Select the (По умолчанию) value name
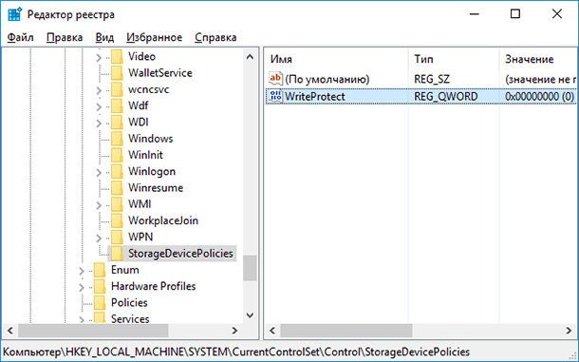This screenshot has height=362, width=579. click(327, 79)
